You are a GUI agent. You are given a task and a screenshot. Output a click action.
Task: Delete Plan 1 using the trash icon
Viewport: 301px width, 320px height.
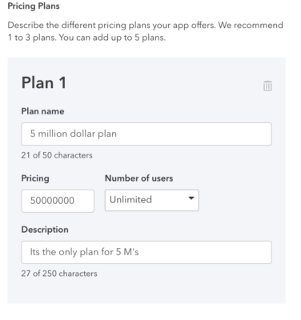click(x=267, y=86)
